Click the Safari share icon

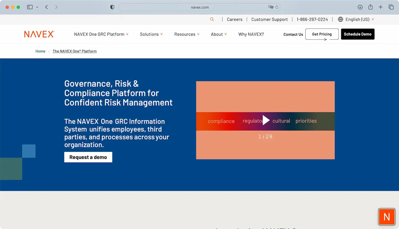click(370, 7)
